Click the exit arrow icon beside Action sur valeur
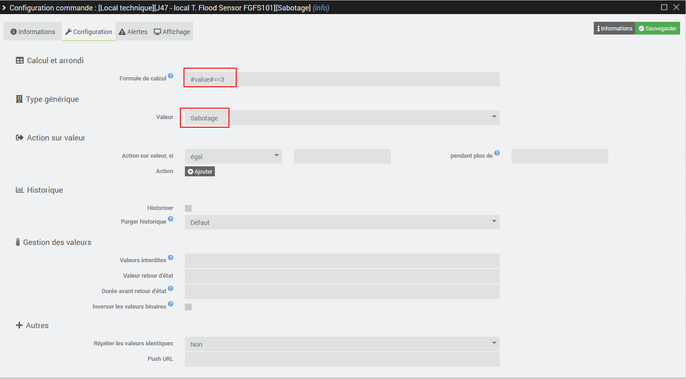 [20, 138]
